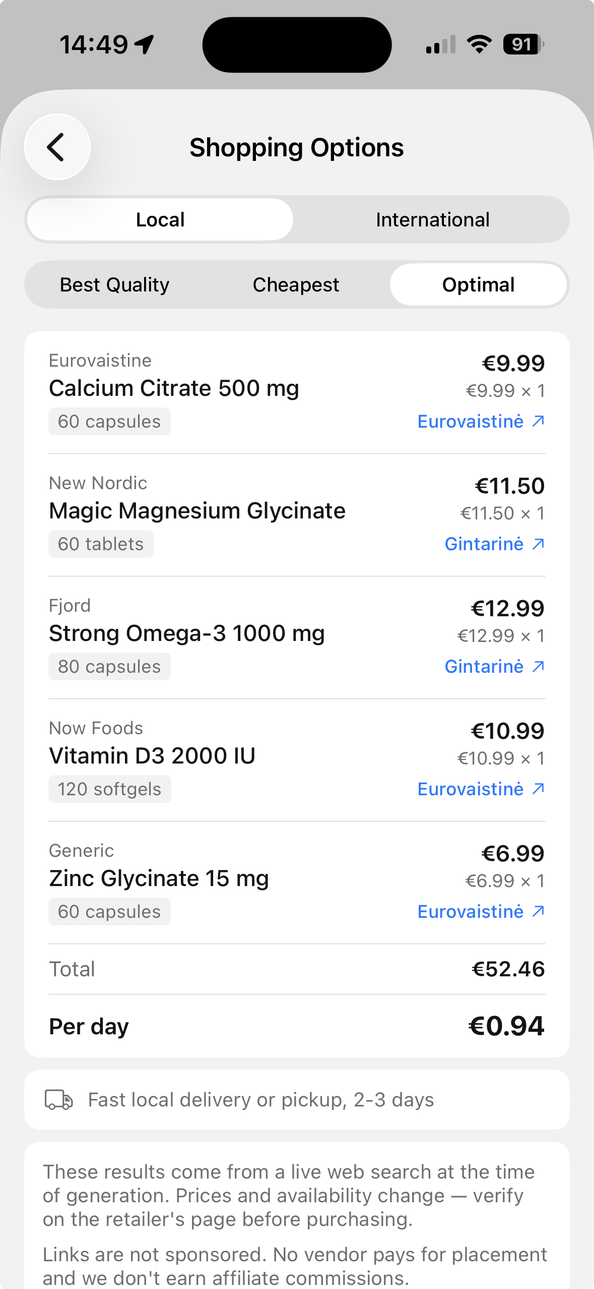Image resolution: width=594 pixels, height=1289 pixels.
Task: Tap the battery indicator showing 91
Action: point(523,44)
